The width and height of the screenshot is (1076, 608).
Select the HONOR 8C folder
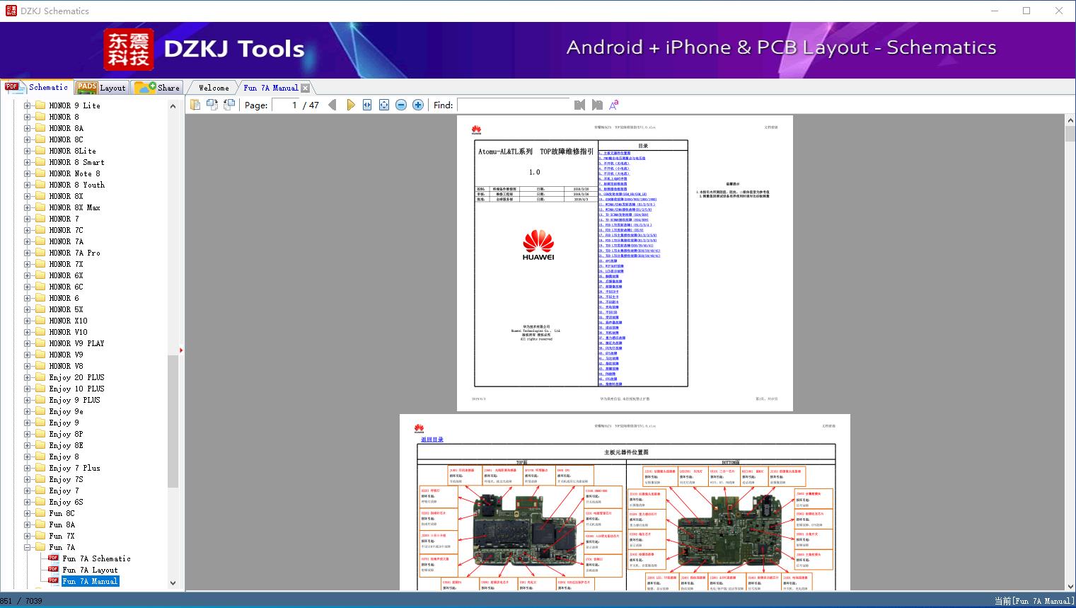point(66,139)
